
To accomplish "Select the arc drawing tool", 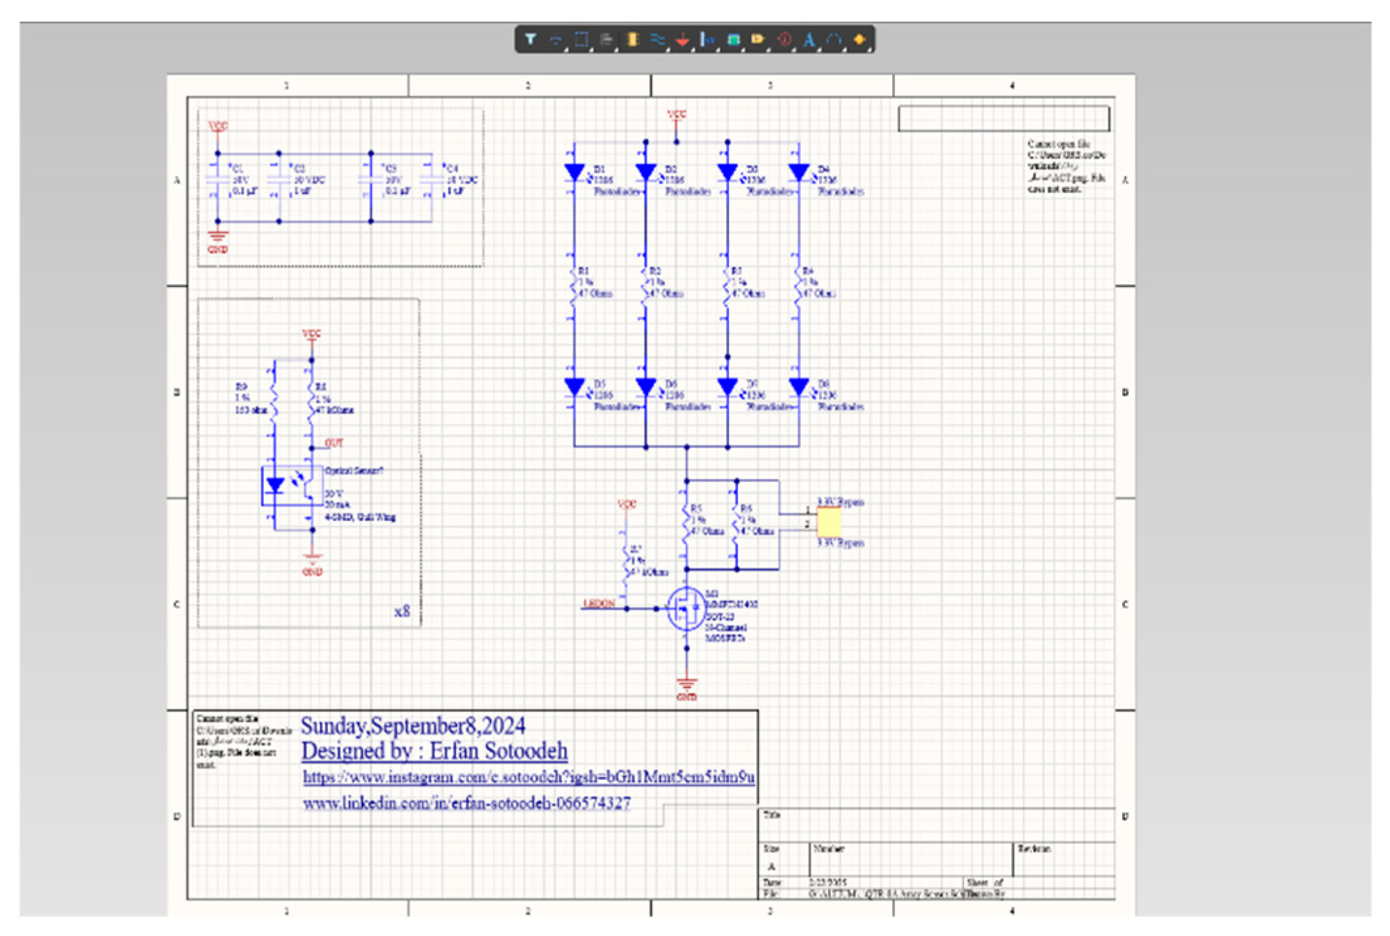I will pyautogui.click(x=833, y=39).
